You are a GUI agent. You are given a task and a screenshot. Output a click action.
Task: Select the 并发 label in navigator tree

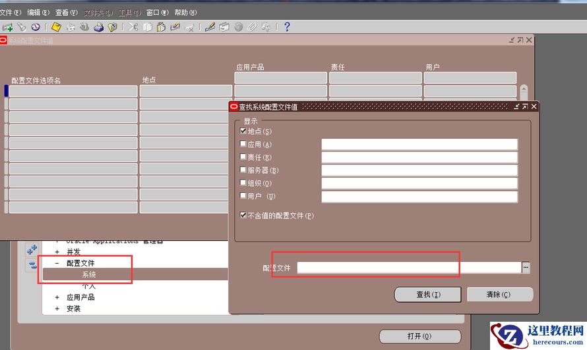[x=74, y=252]
